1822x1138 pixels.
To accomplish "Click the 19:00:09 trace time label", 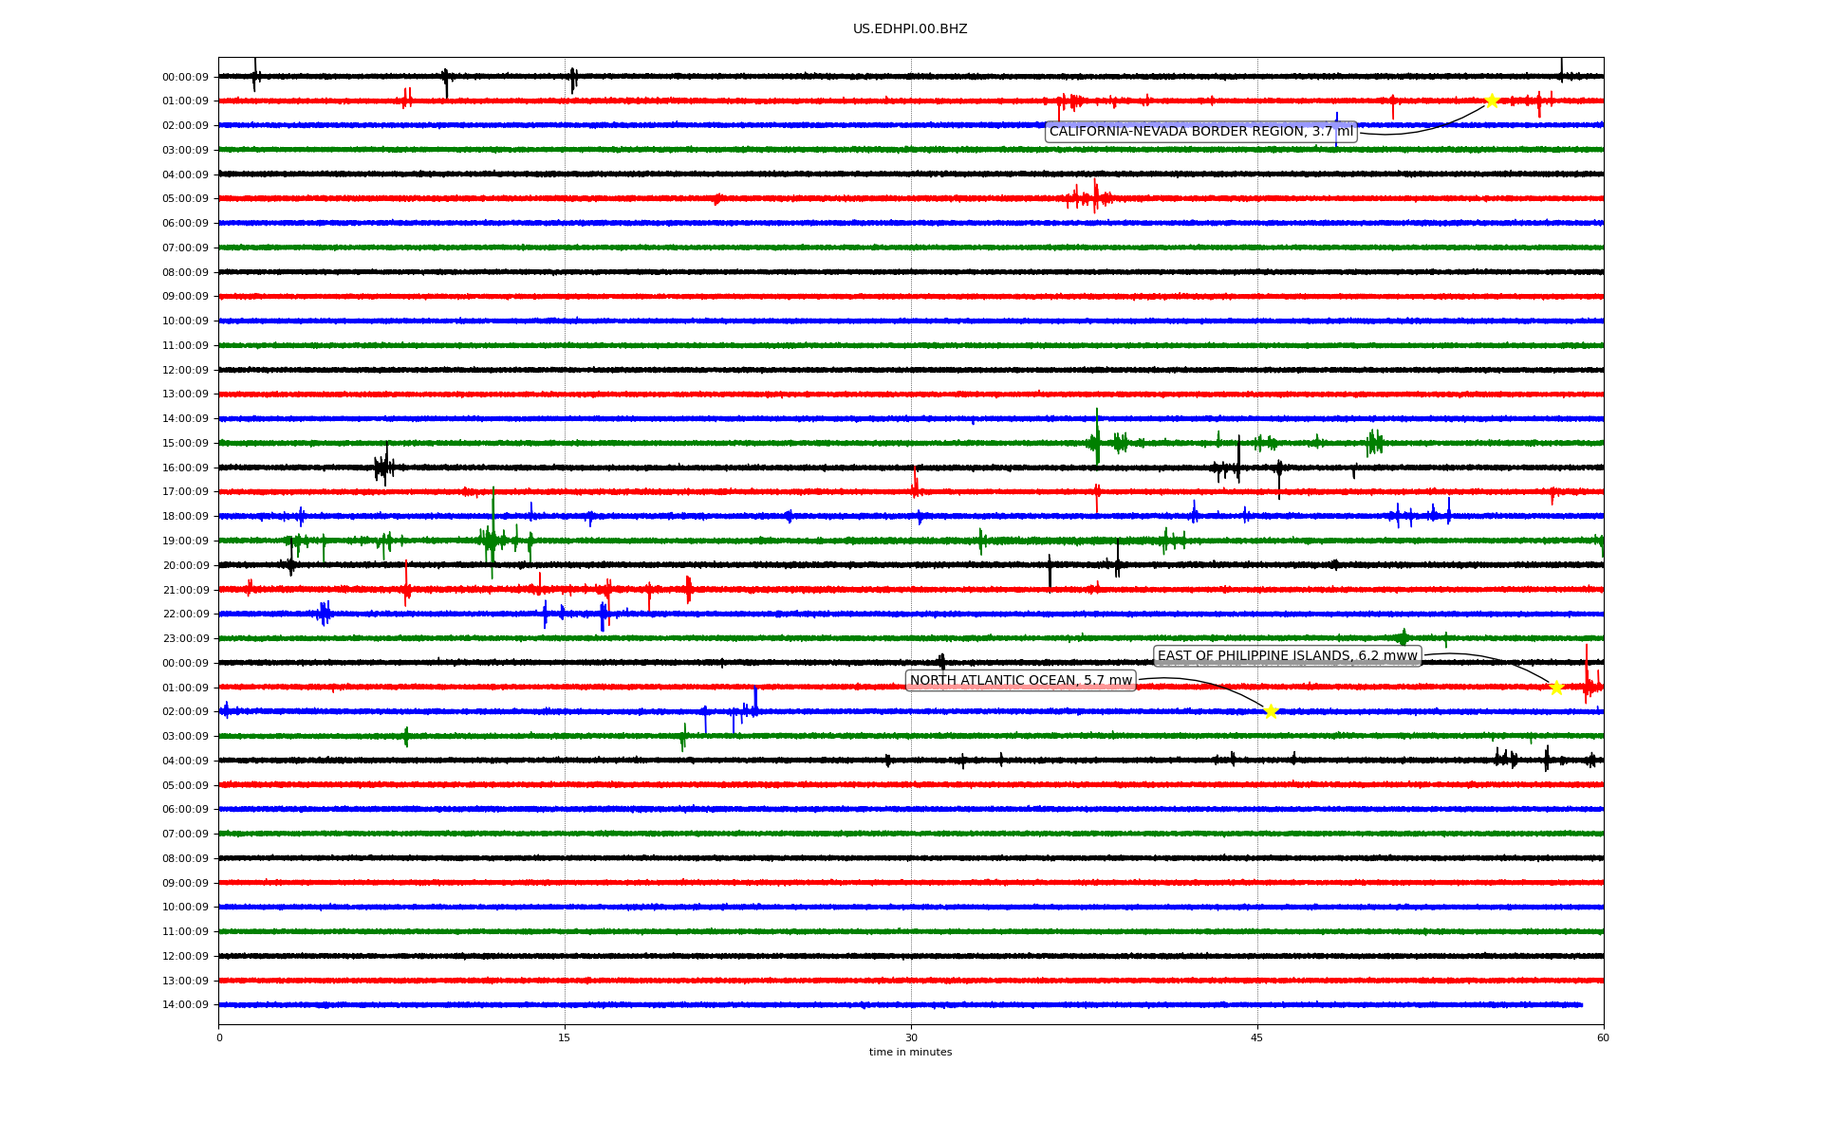I will pos(185,541).
